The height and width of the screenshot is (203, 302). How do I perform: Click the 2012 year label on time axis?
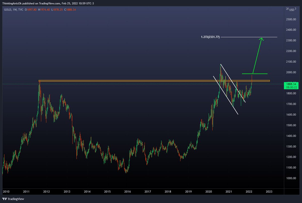pyautogui.click(x=46, y=191)
